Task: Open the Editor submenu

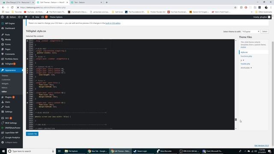Action: click(x=4, y=92)
